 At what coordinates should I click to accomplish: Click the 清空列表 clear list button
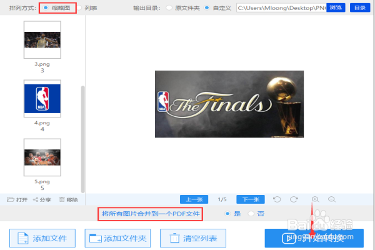click(193, 238)
